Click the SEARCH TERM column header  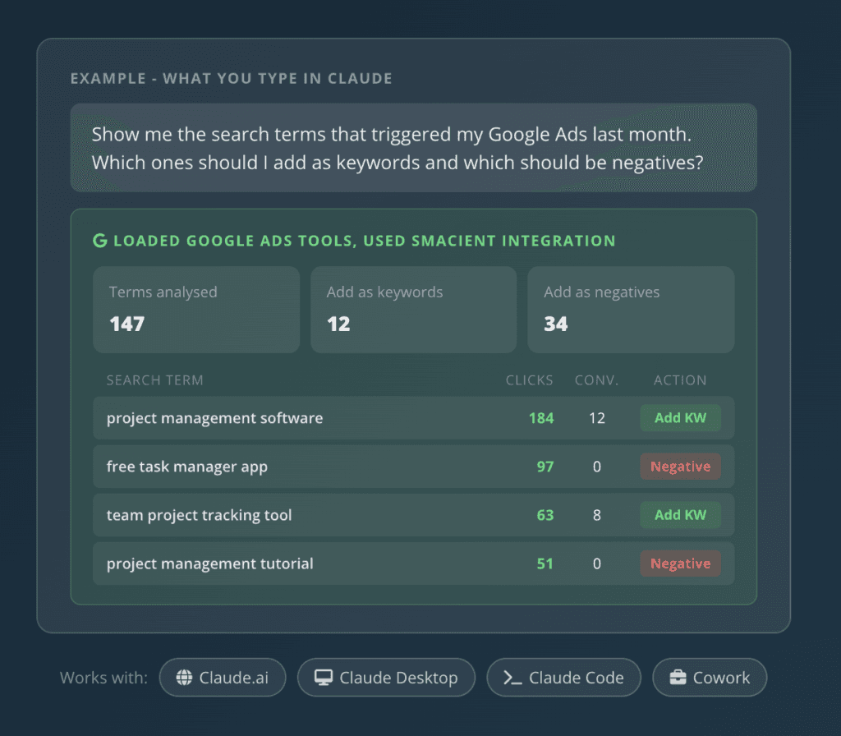pos(155,380)
